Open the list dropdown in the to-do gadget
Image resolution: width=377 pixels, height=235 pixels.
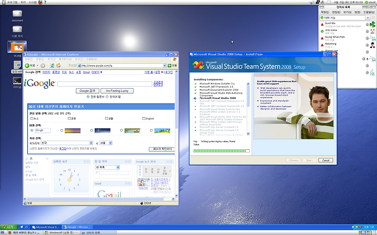(x=118, y=167)
